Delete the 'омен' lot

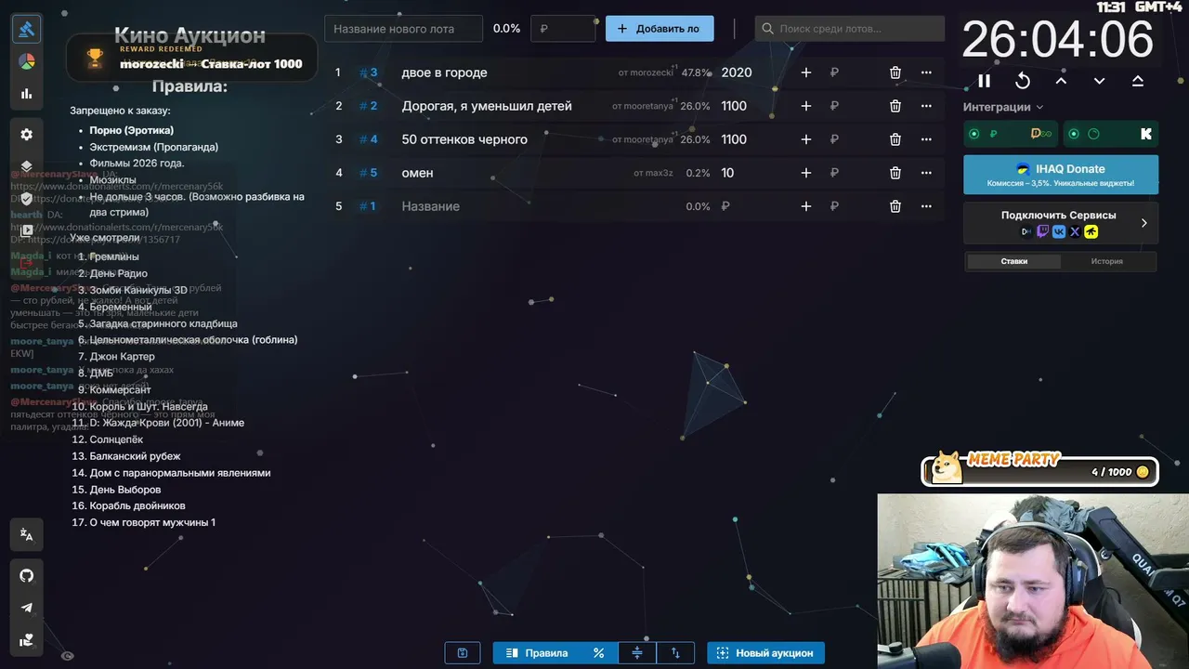point(895,173)
